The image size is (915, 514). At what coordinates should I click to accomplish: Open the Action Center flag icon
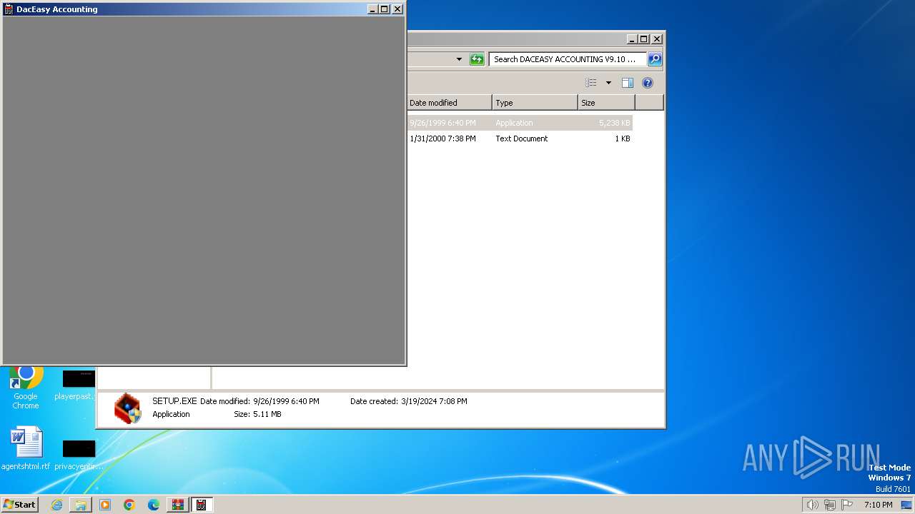point(847,505)
